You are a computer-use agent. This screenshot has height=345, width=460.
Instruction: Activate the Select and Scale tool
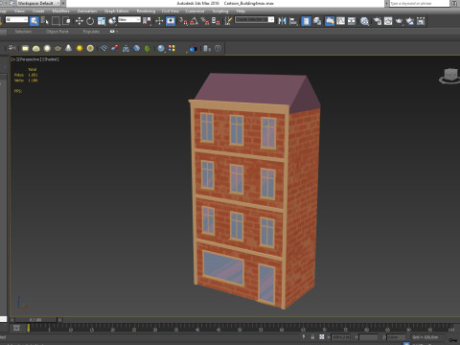pyautogui.click(x=102, y=21)
